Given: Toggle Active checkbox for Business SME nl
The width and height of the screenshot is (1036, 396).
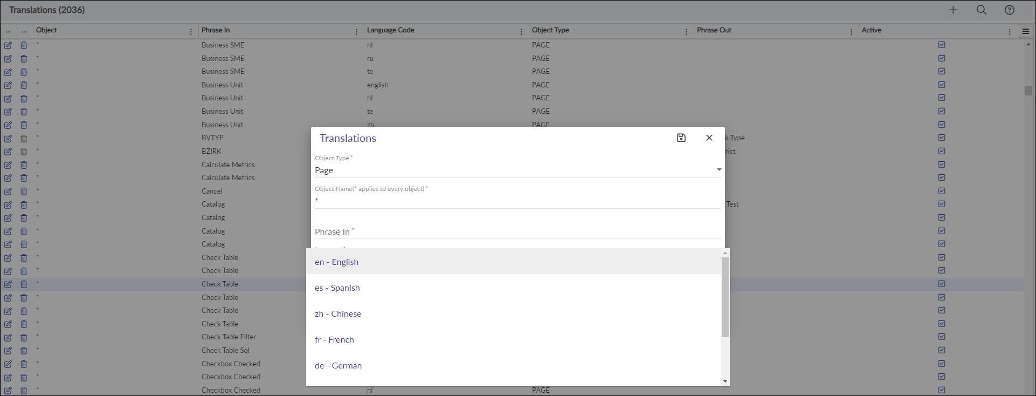Looking at the screenshot, I should click(942, 45).
